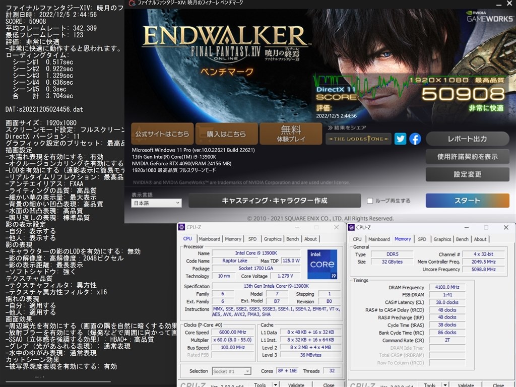Open キャスティング・キャラクター作成
516x387 pixels.
pos(275,201)
